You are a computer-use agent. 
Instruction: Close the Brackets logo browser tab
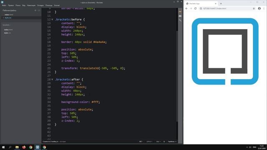click(x=216, y=4)
